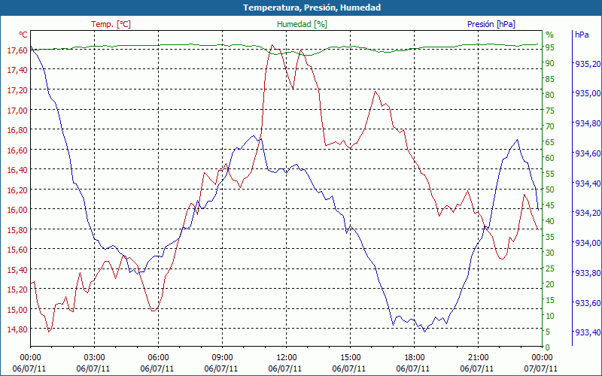Click pressure axis value 934,80
Image resolution: width=602 pixels, height=376 pixels.
point(588,123)
